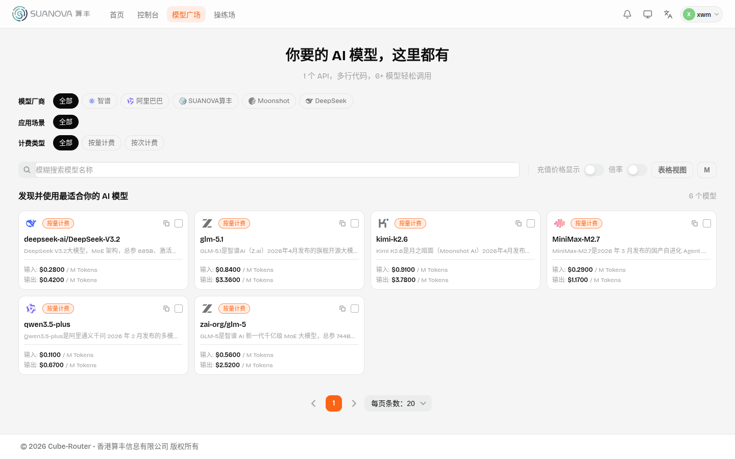Check the kimi-k2.6 checkbox

click(531, 223)
